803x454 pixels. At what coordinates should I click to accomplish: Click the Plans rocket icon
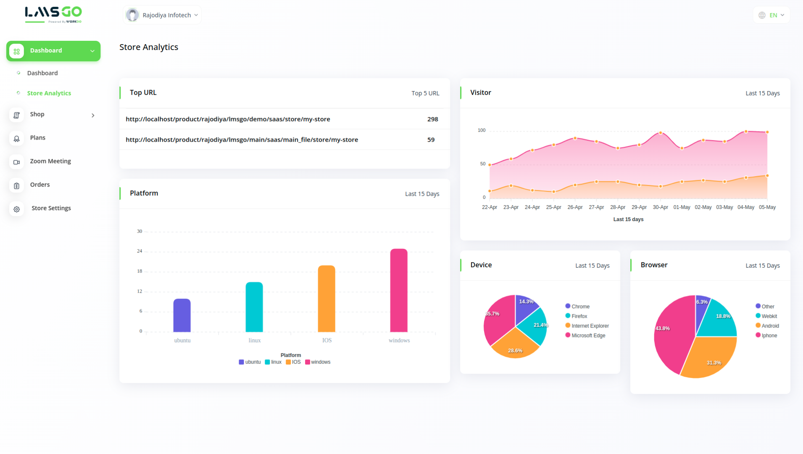pyautogui.click(x=17, y=139)
